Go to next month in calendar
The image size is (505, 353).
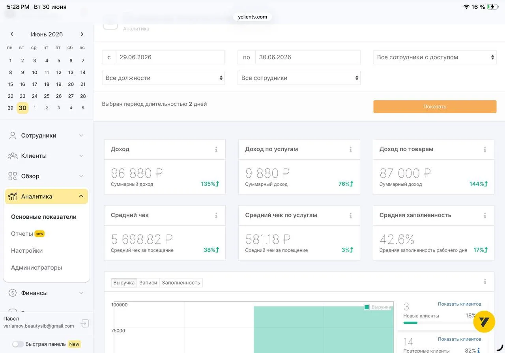tap(82, 34)
